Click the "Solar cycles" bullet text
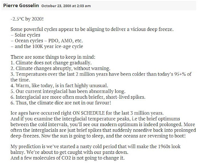Image resolution: width=201 pixels, height=163 pixels. coord(27,35)
